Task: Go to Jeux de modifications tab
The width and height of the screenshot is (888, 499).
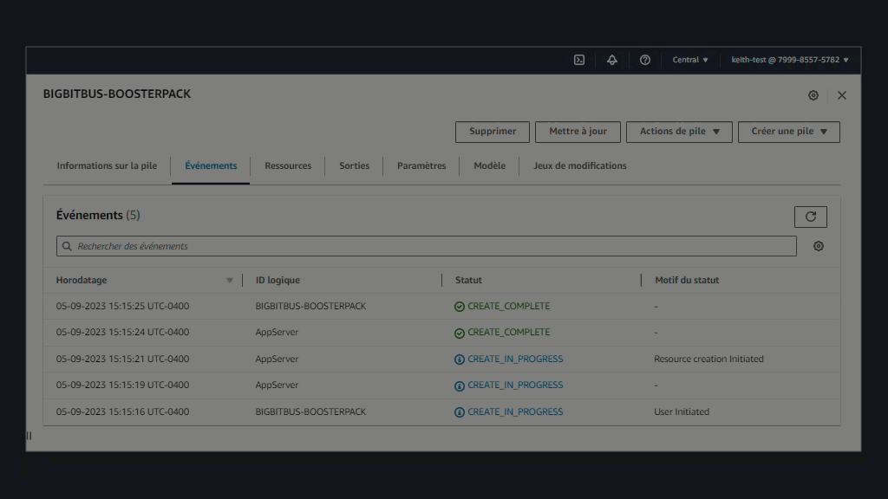Action: pyautogui.click(x=579, y=165)
